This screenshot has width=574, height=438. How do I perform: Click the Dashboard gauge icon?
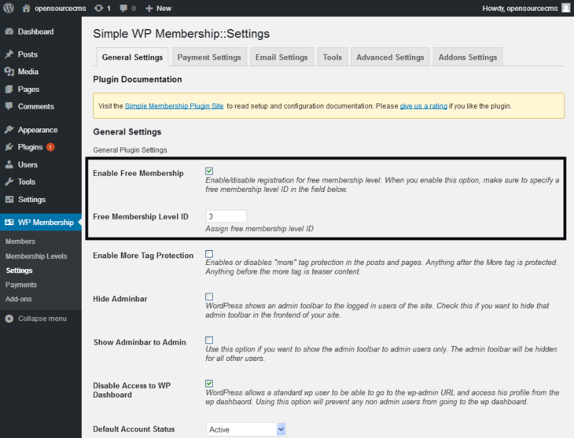point(9,32)
